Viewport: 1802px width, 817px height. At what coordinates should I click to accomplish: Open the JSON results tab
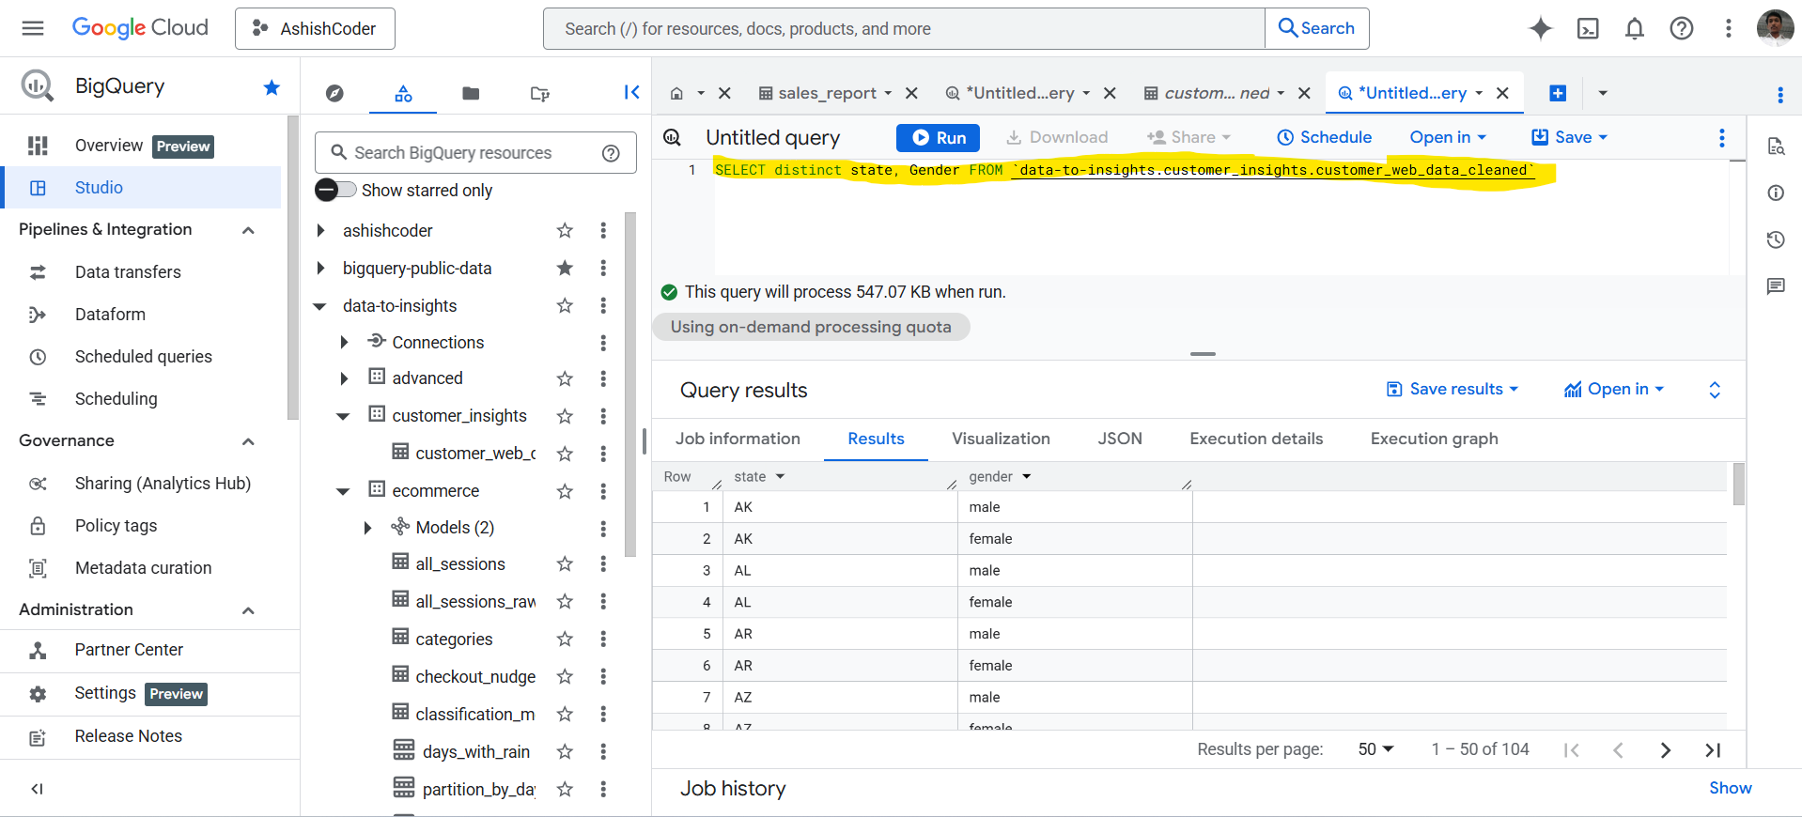point(1120,439)
